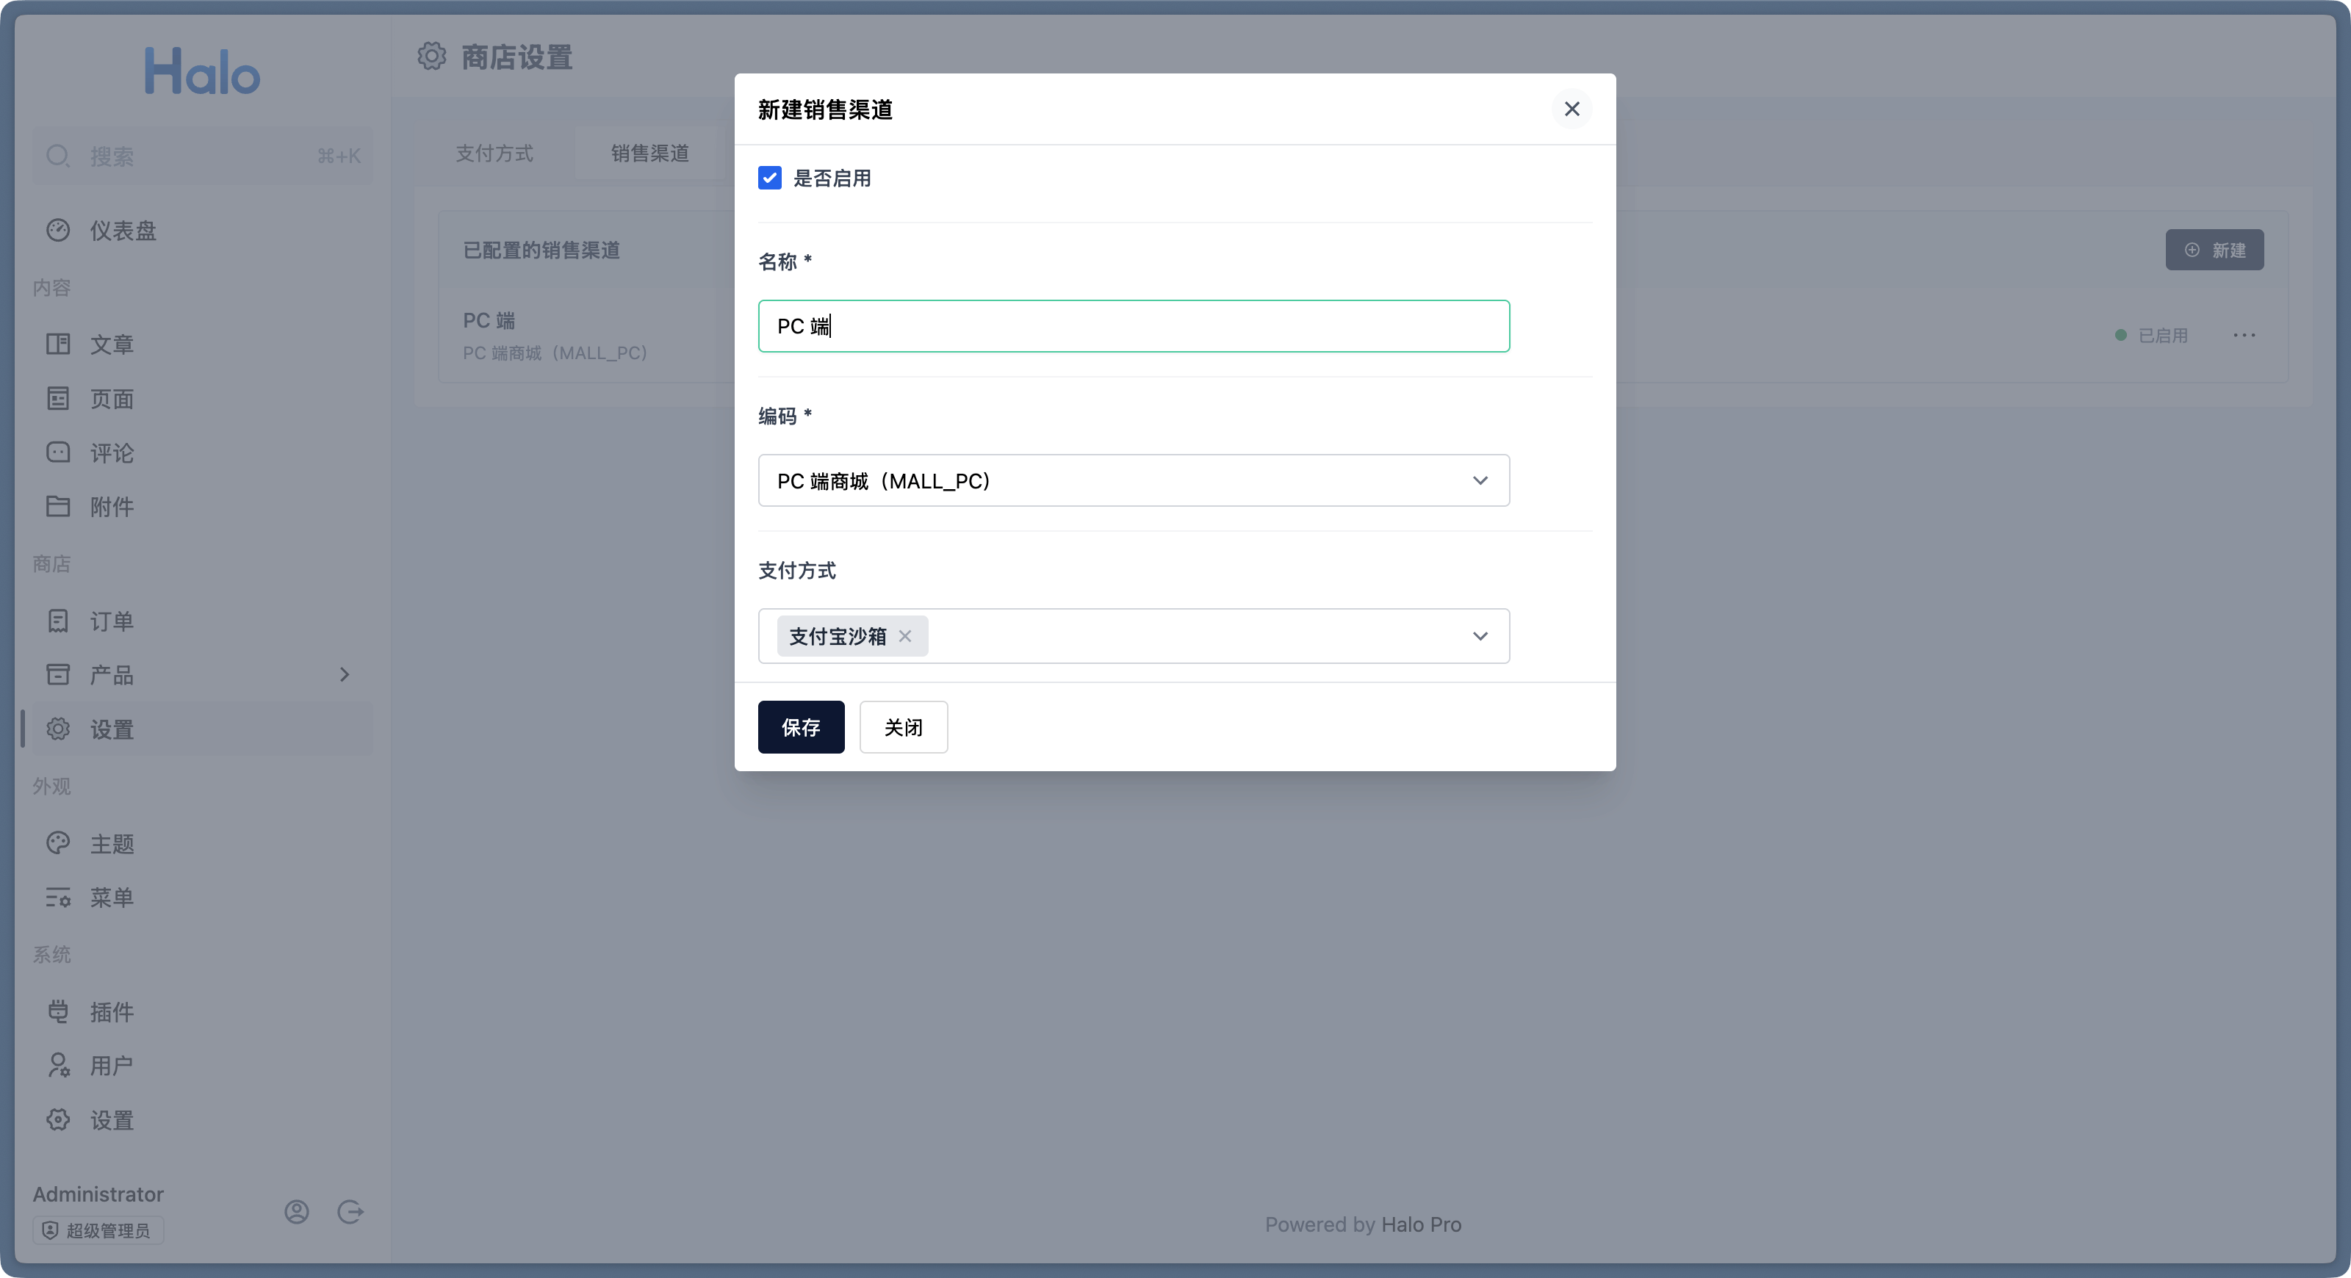Screen dimensions: 2351x1278
Task: Click the attachments folder icon
Action: [x=59, y=506]
